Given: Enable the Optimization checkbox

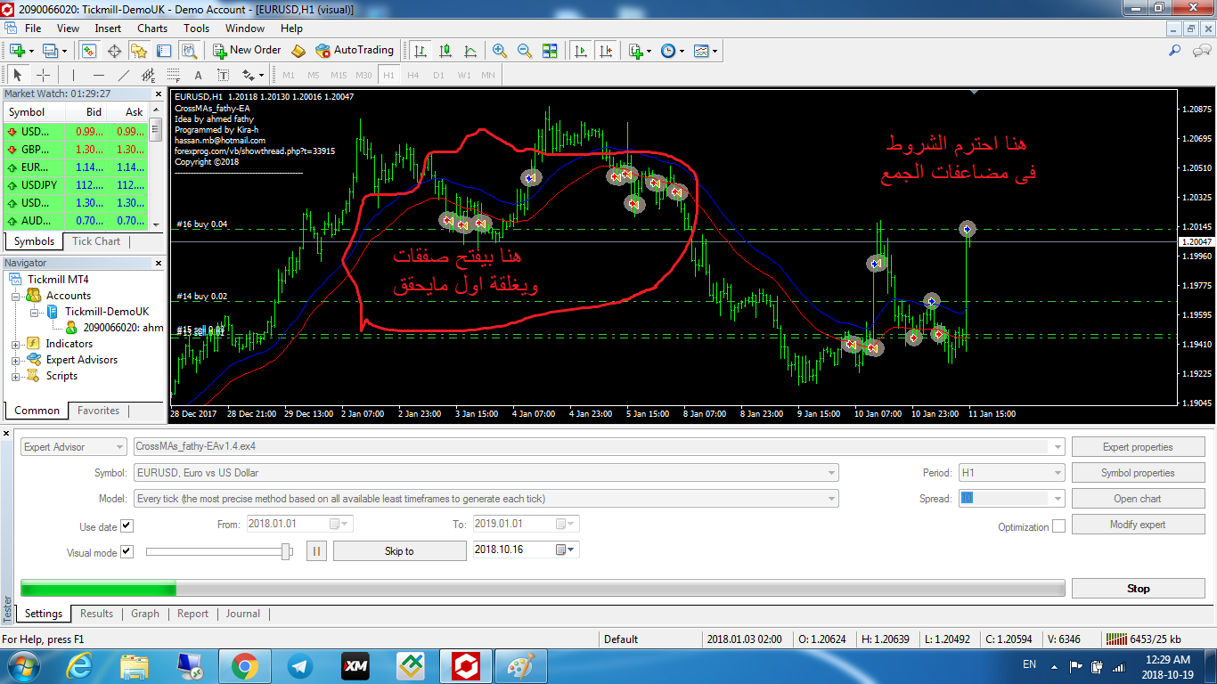Looking at the screenshot, I should click(1058, 526).
